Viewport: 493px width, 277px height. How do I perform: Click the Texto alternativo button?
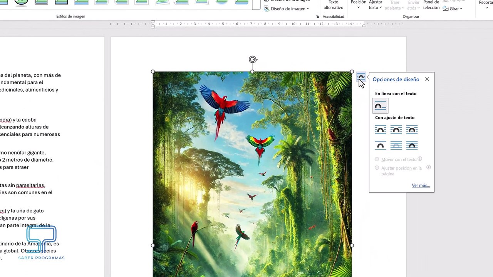click(333, 5)
